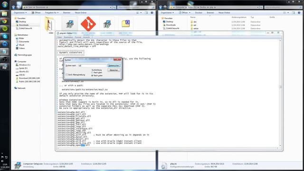Open Spotify from the taskbar
Image resolution: width=304 pixels, height=171 pixels.
pyautogui.click(x=5, y=29)
